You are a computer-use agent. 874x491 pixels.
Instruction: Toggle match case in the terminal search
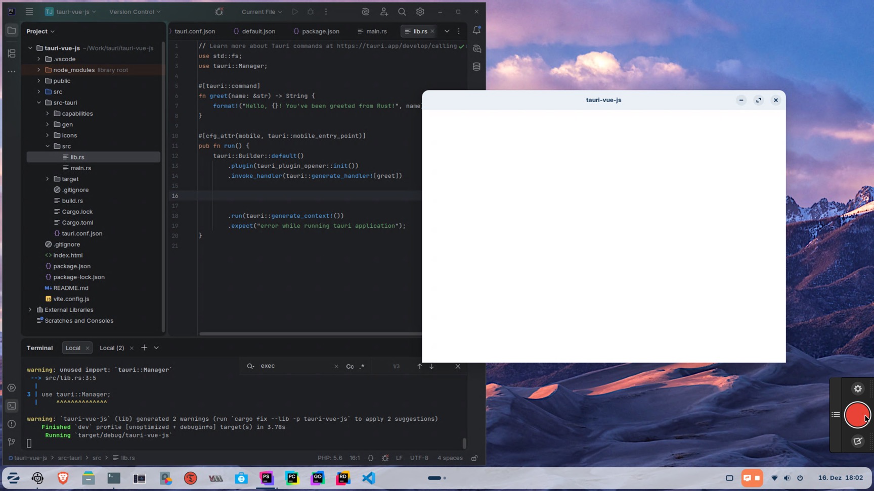click(x=351, y=366)
